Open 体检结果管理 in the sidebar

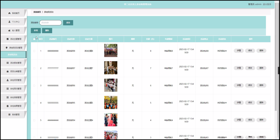(x=14, y=106)
